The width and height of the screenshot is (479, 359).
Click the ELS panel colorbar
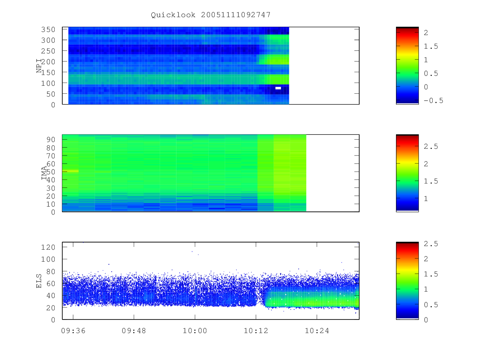click(407, 280)
